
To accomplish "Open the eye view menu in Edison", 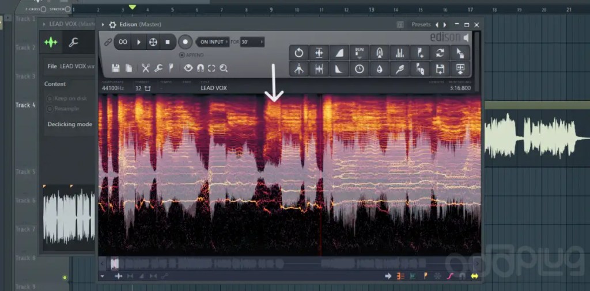I will coord(188,68).
